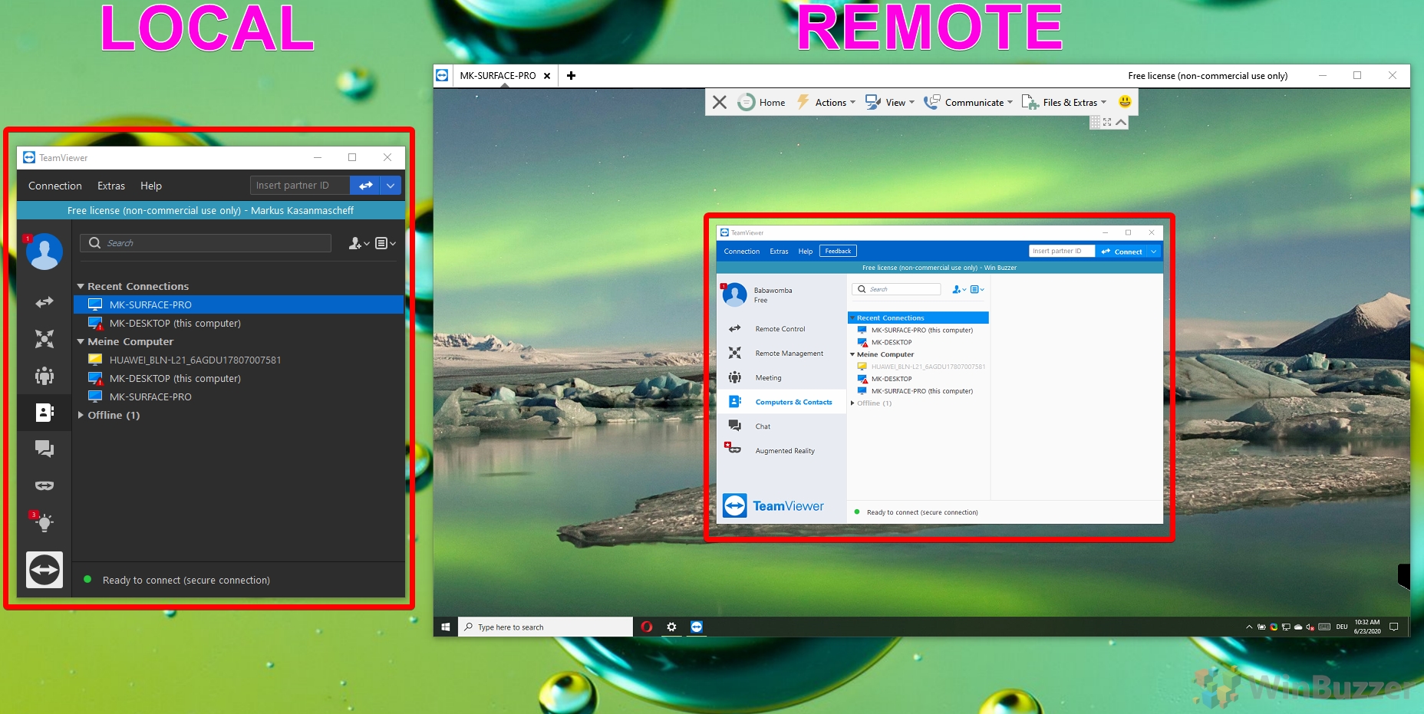Select MK-SURFACE-PRO under Meine Computer locally

coord(239,396)
